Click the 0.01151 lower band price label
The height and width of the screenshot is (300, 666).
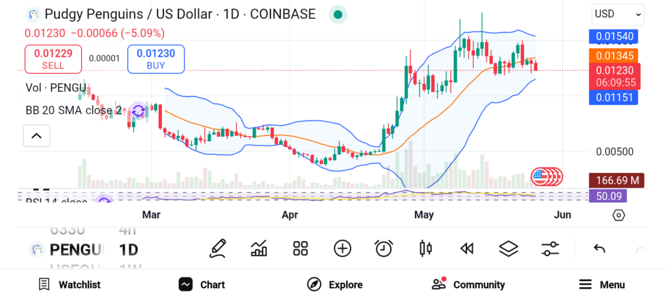[x=613, y=98]
